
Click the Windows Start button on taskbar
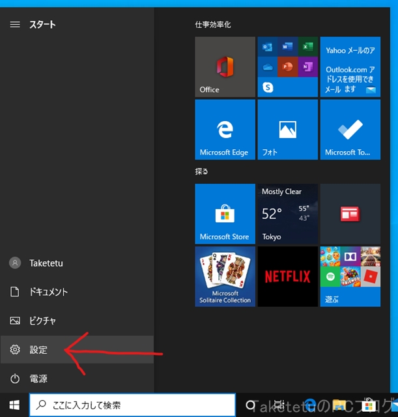(14, 405)
